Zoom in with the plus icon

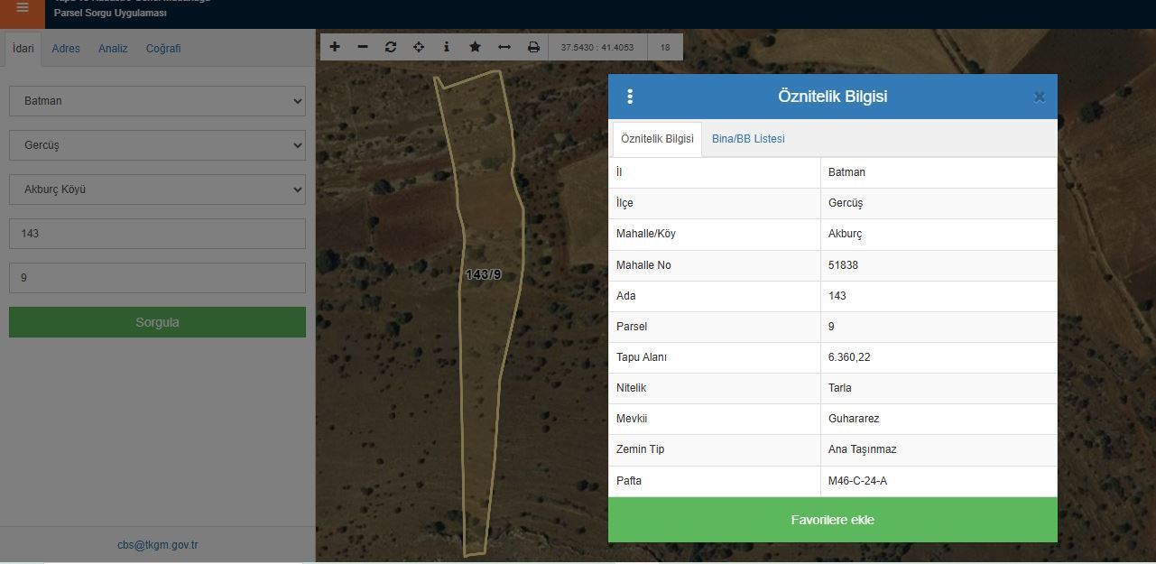(335, 47)
